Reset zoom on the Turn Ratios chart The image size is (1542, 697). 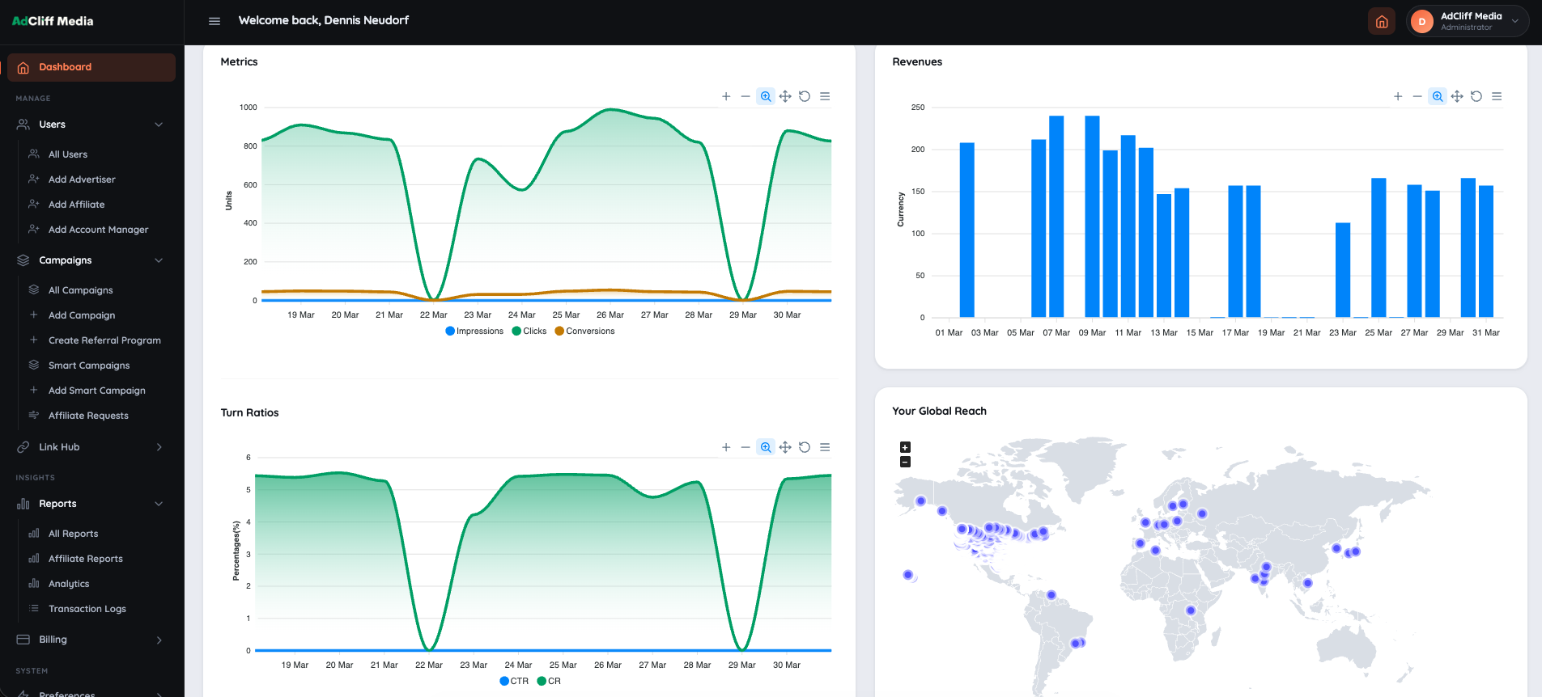805,447
